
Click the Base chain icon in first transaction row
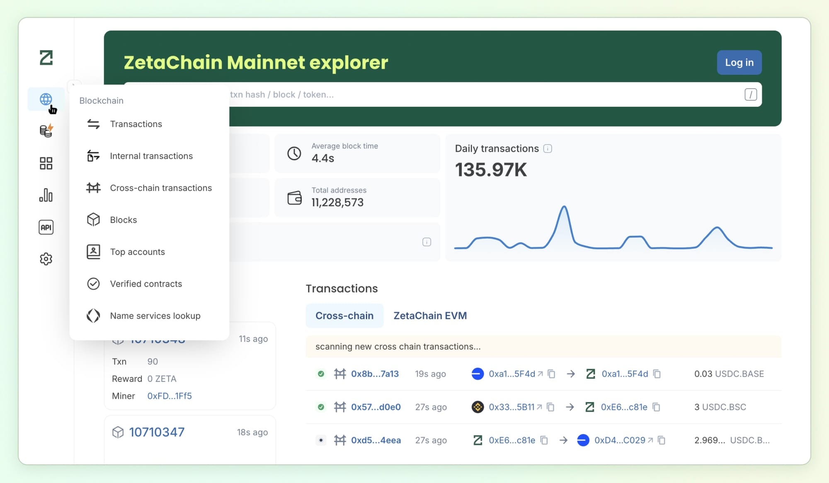(x=478, y=374)
